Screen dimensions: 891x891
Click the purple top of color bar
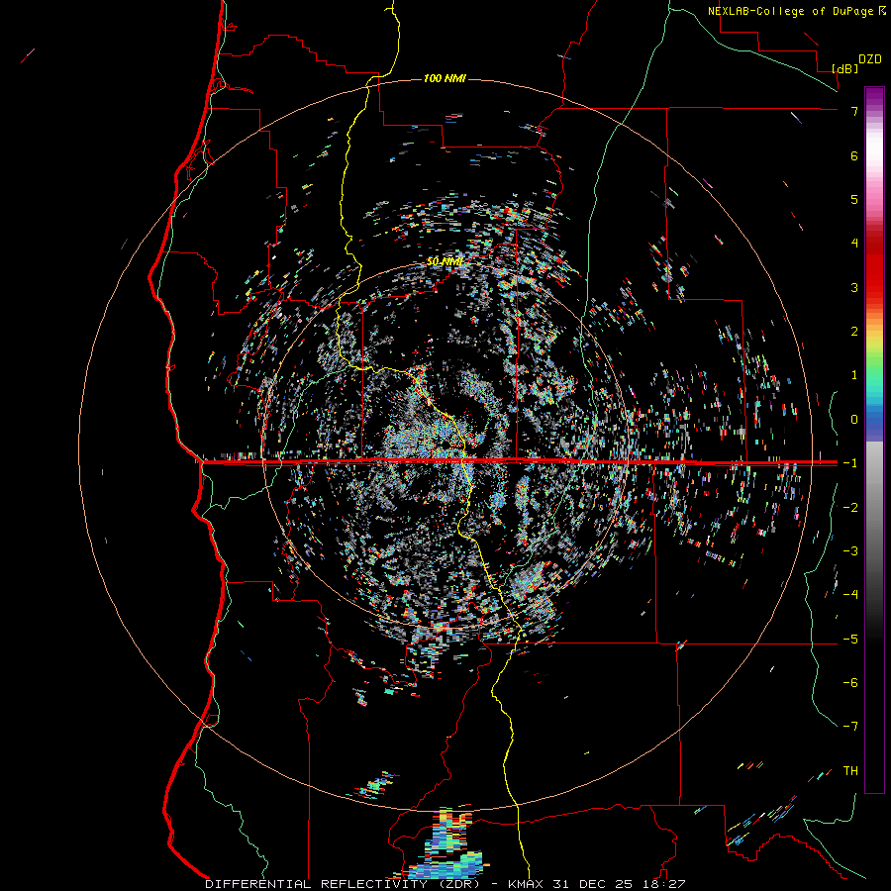(x=874, y=95)
